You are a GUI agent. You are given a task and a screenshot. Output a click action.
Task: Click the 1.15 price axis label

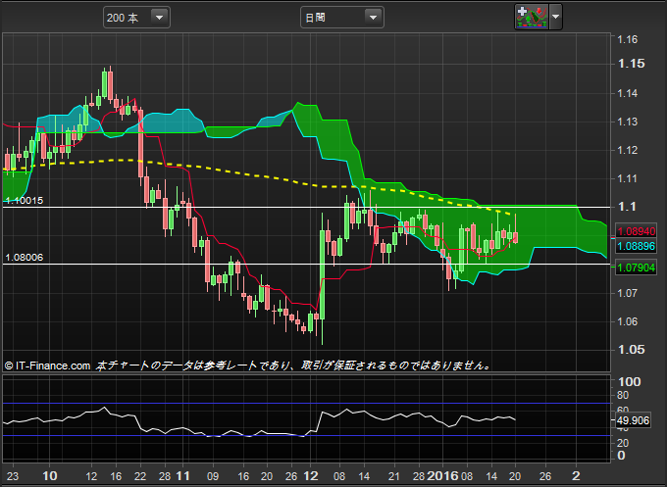632,64
